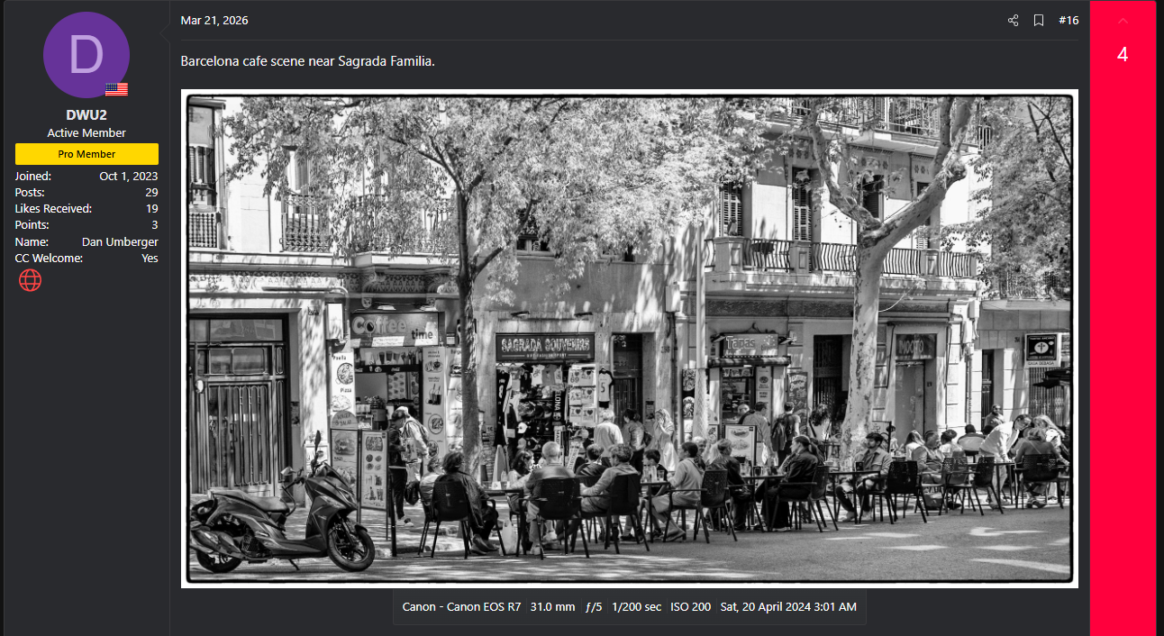Viewport: 1164px width, 636px height.
Task: Open post permalink #16
Action: coord(1069,21)
